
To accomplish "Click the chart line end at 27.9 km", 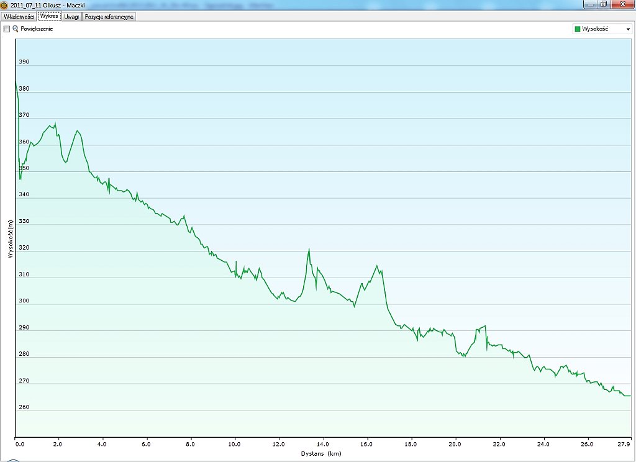I will [630, 396].
